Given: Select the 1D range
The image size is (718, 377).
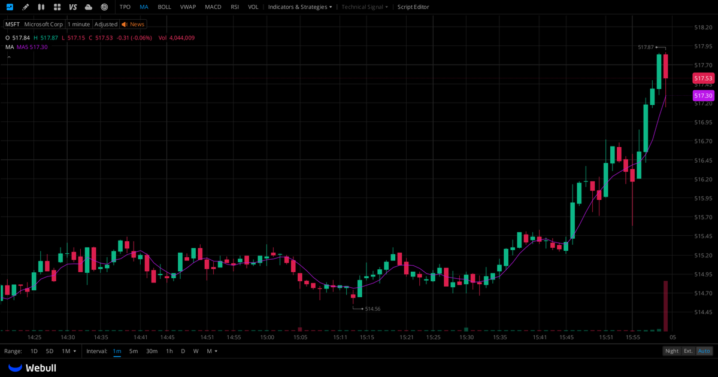Looking at the screenshot, I should 34,351.
